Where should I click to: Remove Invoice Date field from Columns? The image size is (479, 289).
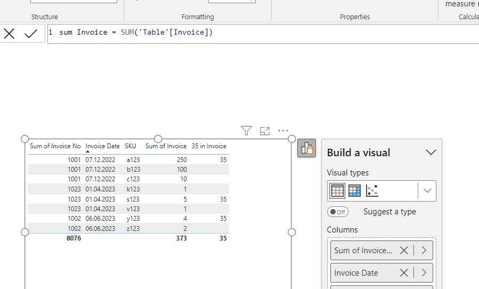[404, 273]
